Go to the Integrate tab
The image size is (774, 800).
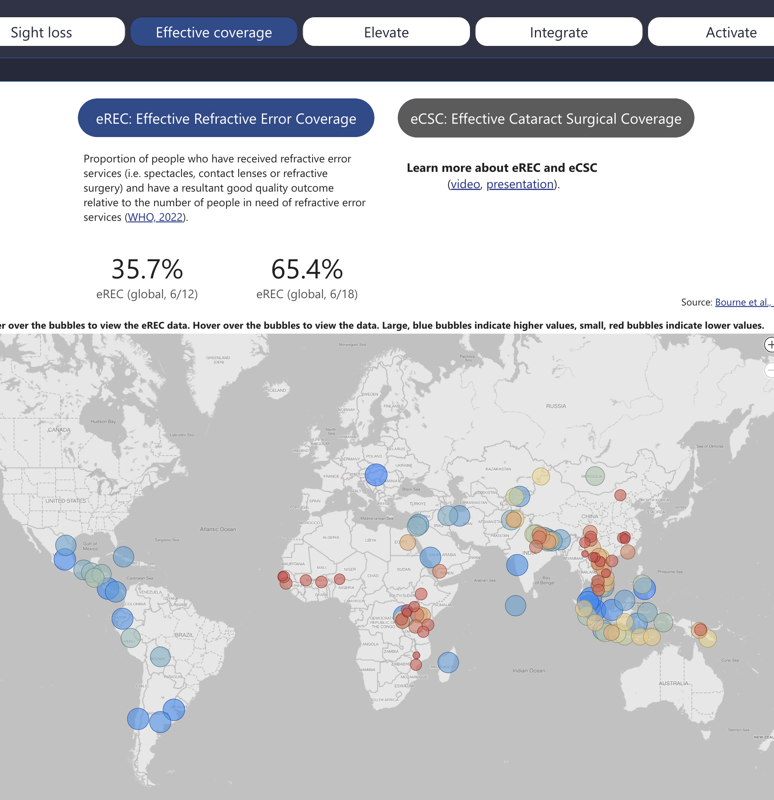point(559,32)
